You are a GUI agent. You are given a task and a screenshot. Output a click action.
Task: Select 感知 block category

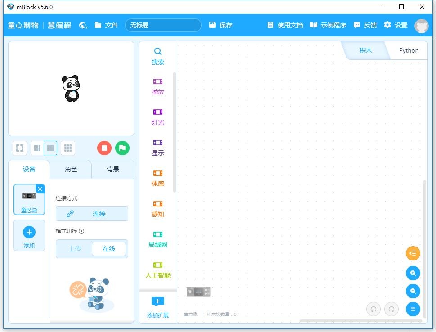[x=157, y=209]
